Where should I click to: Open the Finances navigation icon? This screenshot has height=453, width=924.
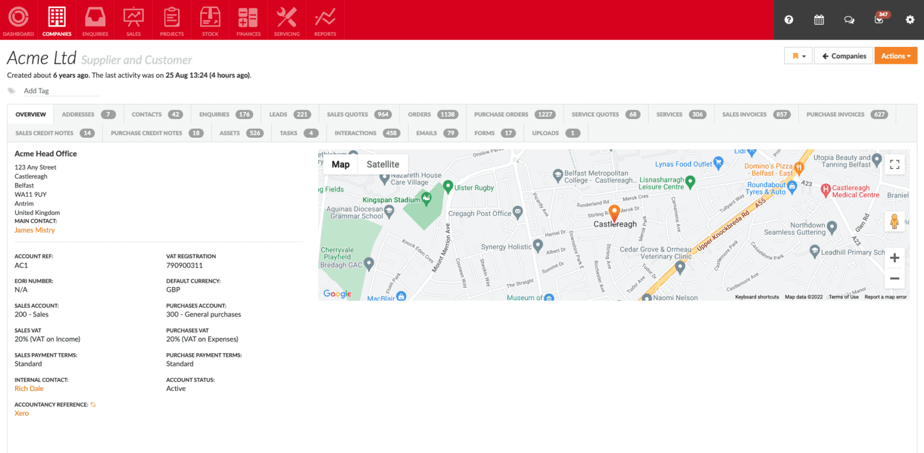248,20
